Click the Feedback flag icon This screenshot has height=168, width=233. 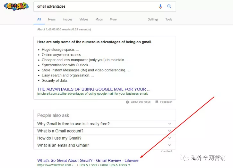coord(157,102)
